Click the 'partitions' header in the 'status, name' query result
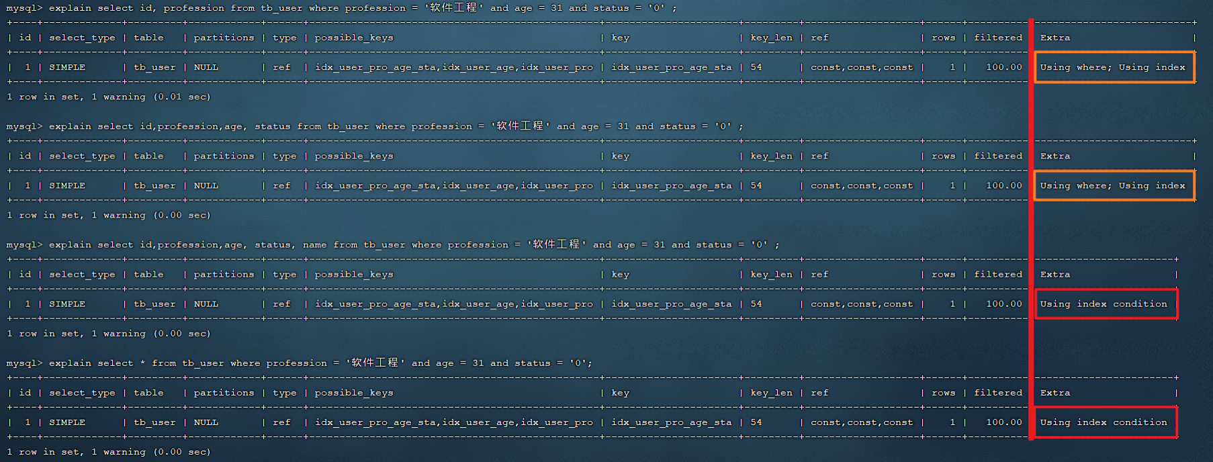The image size is (1213, 462). click(224, 275)
